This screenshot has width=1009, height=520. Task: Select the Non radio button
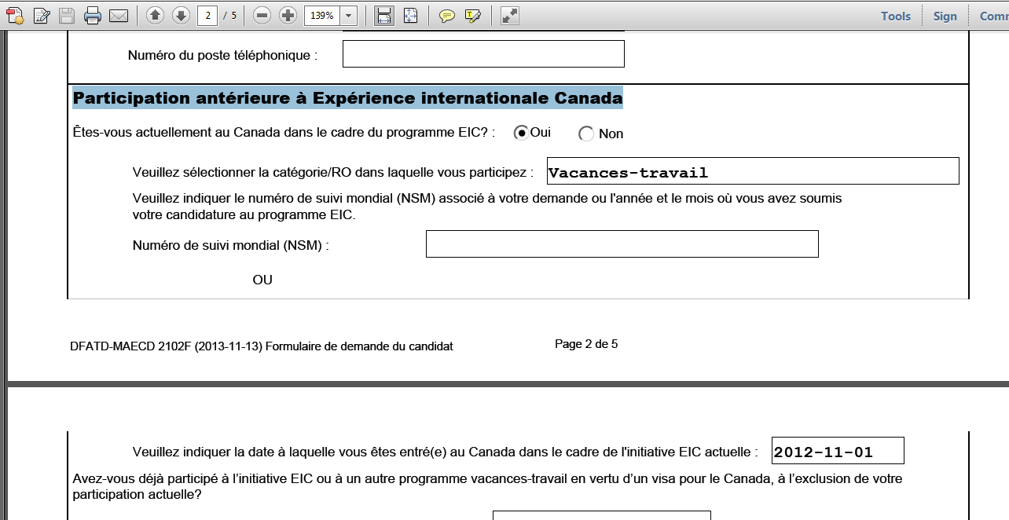pos(586,134)
